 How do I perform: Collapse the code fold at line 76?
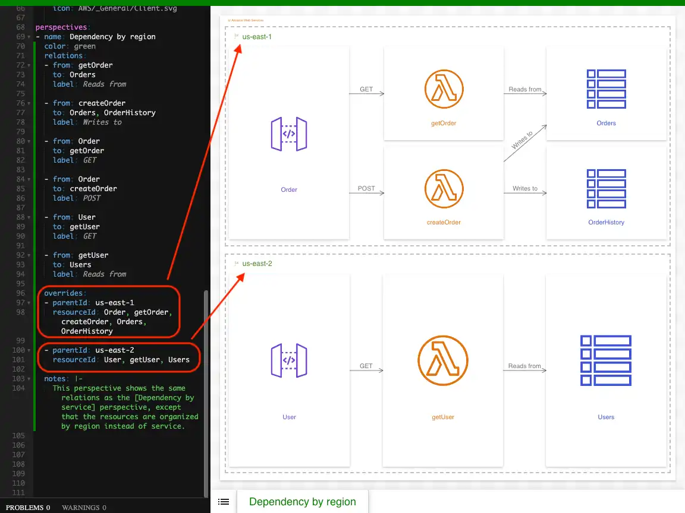pos(29,103)
